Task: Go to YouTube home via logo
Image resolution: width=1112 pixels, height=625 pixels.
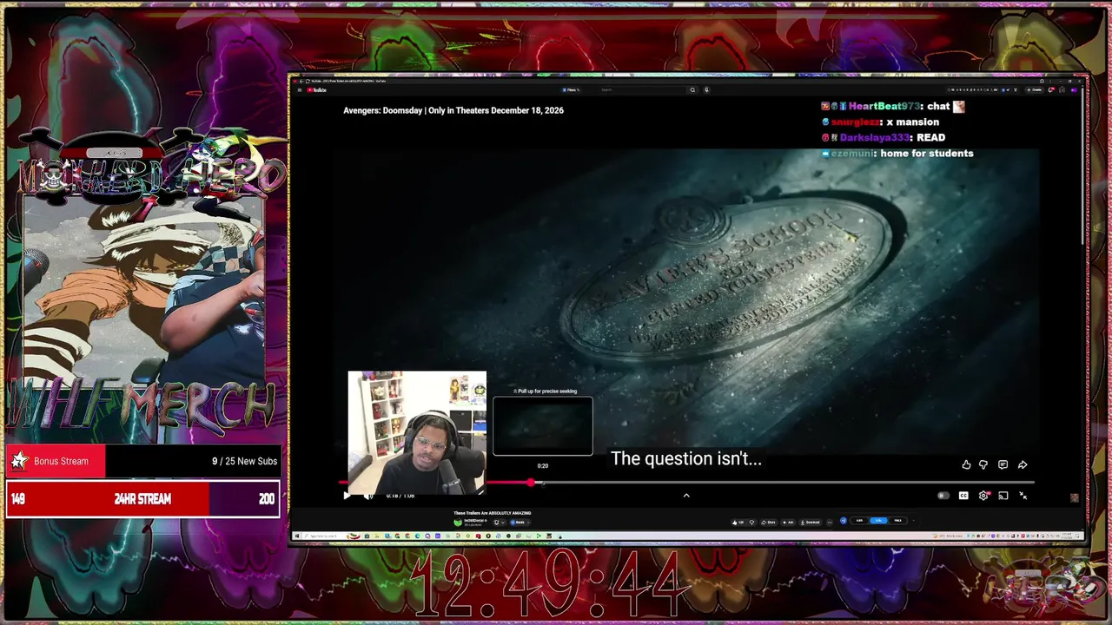Action: pos(317,89)
